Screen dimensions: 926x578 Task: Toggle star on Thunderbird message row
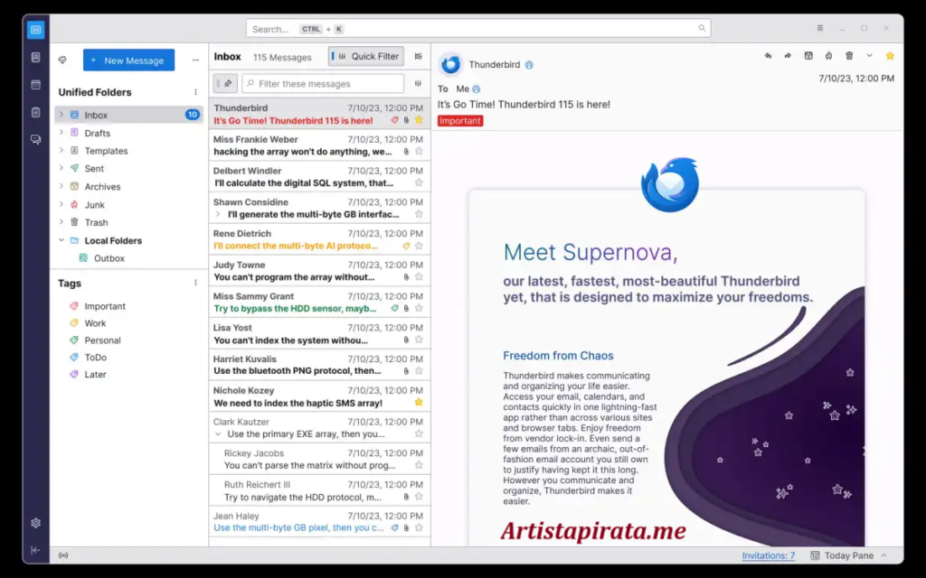(x=419, y=120)
